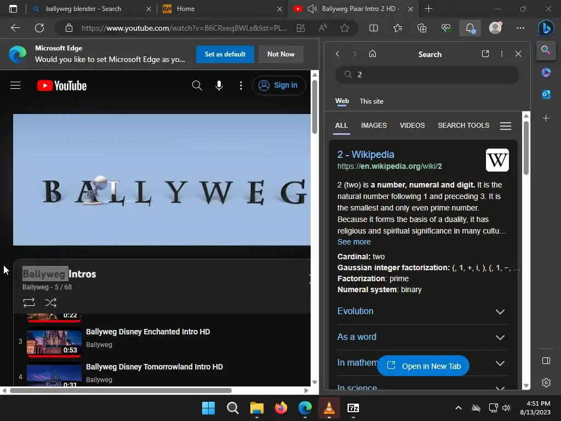Viewport: 561px width, 421px height.
Task: Click Open in New Tab button
Action: (x=423, y=366)
